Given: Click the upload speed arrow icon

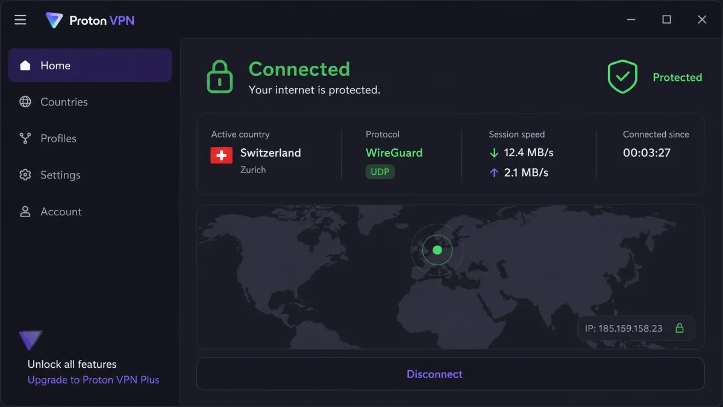Looking at the screenshot, I should (x=494, y=172).
